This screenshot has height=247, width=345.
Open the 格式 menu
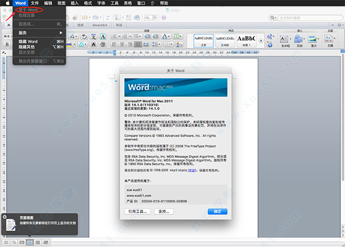point(88,3)
